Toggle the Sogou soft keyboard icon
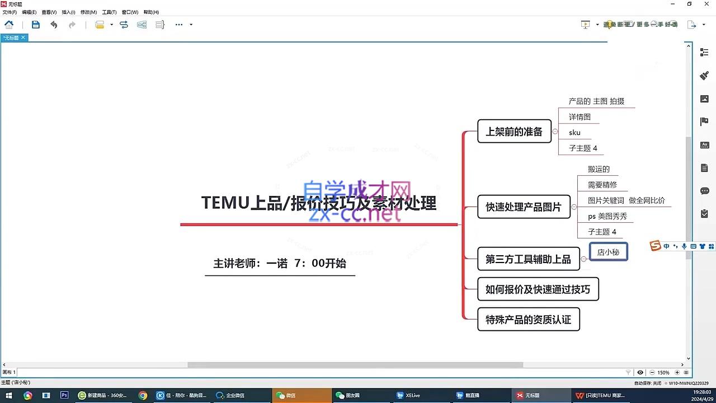716x403 pixels. [694, 246]
